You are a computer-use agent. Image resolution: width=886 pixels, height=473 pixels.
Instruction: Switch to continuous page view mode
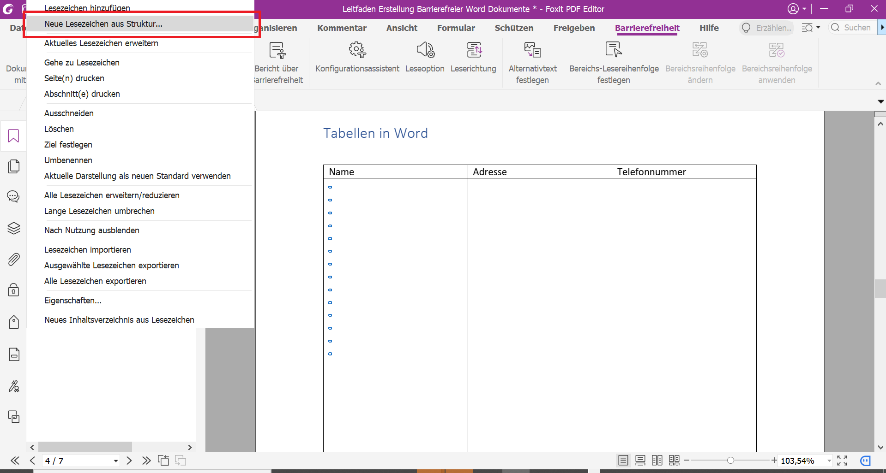tap(640, 461)
